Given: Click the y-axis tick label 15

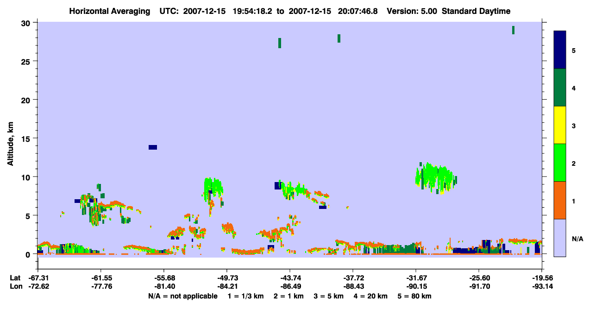Looking at the screenshot, I should tap(27, 138).
